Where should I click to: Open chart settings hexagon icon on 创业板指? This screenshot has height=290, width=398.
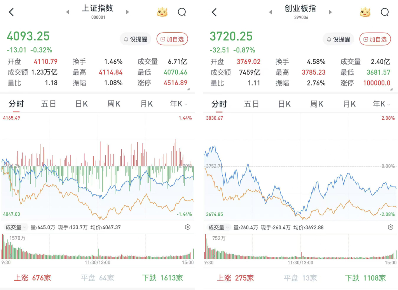click(x=391, y=227)
